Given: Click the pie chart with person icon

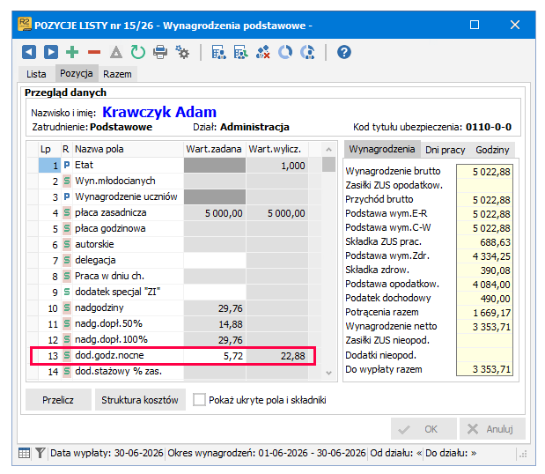Looking at the screenshot, I should pos(307,52).
